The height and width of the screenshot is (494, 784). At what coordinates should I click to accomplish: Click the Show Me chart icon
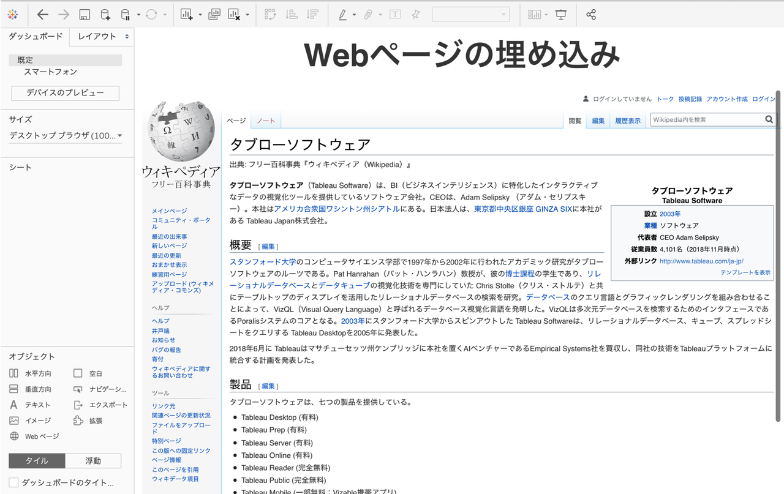(x=535, y=15)
